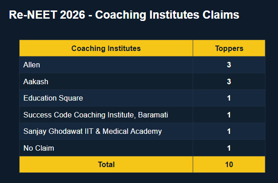
Task: Click the Re-NEET 2026 title heading
Action: click(x=124, y=15)
